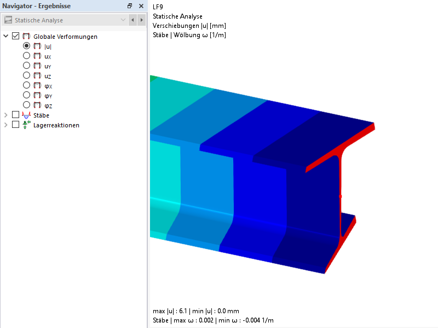This screenshot has height=328, width=438.
Task: Click 'Statische Analyse' heading in the viewport
Action: [177, 16]
